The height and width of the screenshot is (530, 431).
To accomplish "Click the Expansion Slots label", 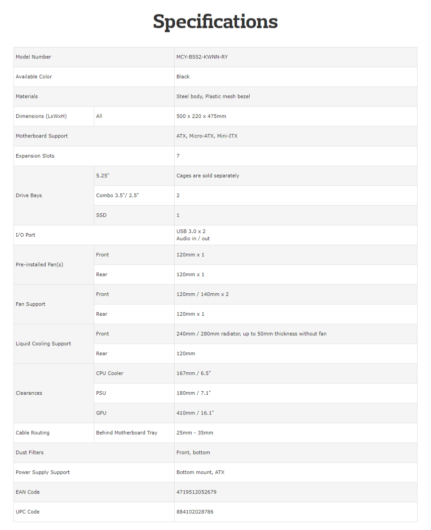I will click(x=35, y=156).
